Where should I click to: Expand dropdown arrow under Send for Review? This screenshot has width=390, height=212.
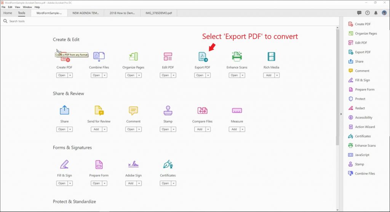click(x=105, y=129)
